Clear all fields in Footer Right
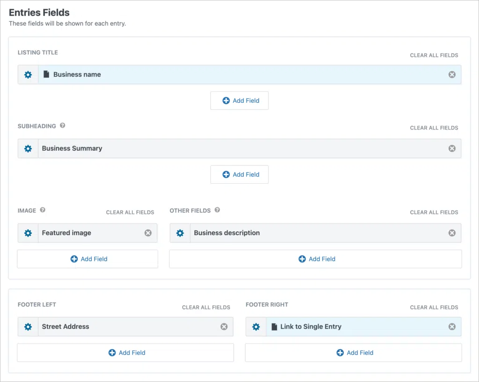 point(434,307)
